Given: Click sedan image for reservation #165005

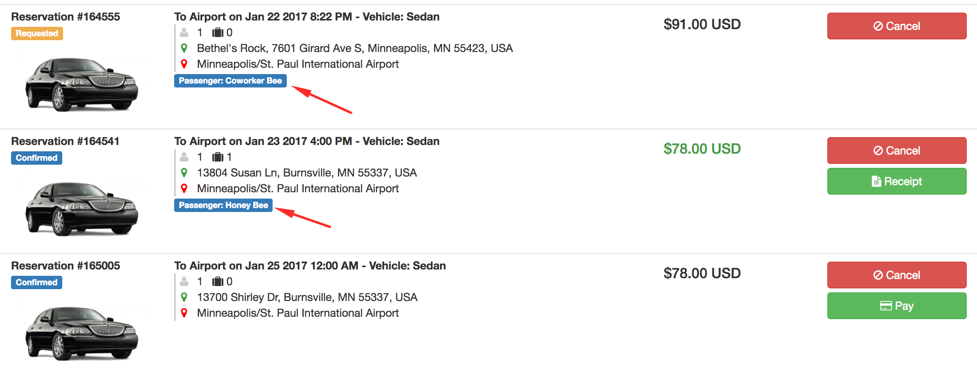Looking at the screenshot, I should 82,333.
